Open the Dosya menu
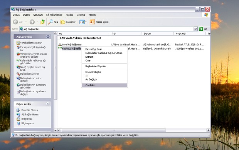 (x=16, y=15)
